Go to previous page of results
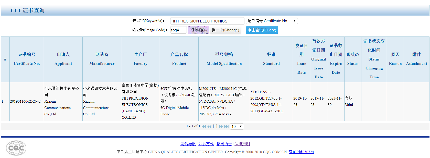430x158 pixels. pos(209,127)
